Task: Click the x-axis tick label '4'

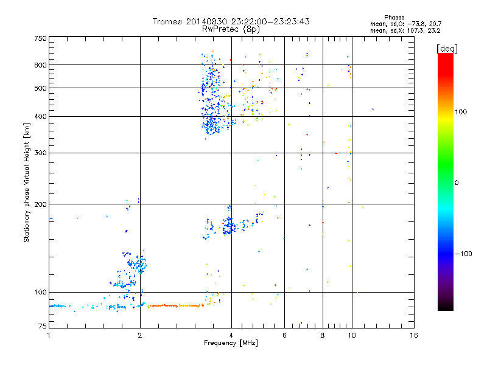Action: 231,335
